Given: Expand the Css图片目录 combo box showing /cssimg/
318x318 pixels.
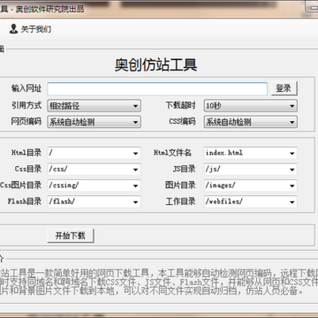Looking at the screenshot, I should [94, 185].
